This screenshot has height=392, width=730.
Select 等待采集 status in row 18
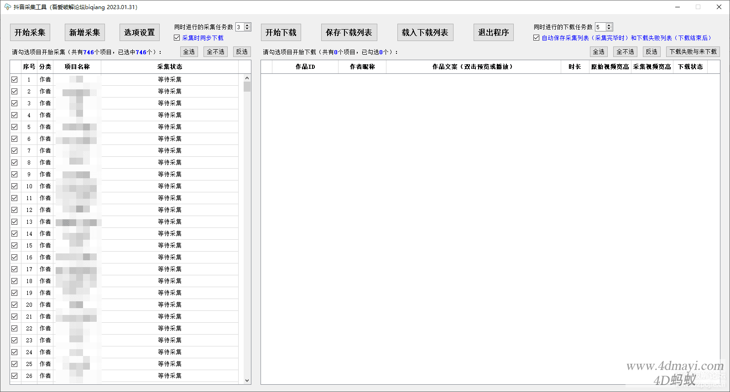170,281
